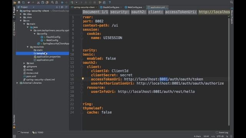
Task: Click the VCS settings toolbar icon
Action: 100,2
